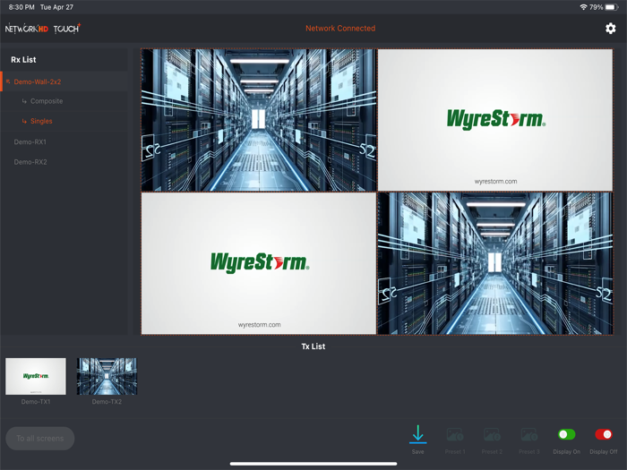
Task: Toggle the Display Off switch
Action: [x=604, y=434]
